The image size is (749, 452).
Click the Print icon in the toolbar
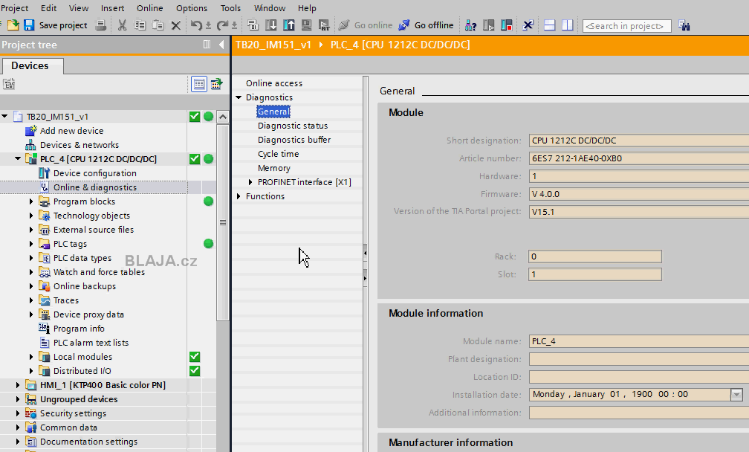101,25
